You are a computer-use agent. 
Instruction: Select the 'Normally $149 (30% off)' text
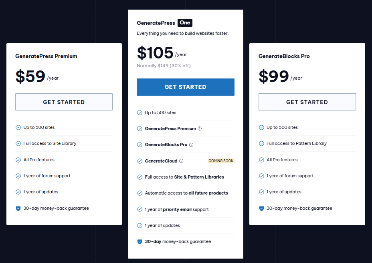164,65
